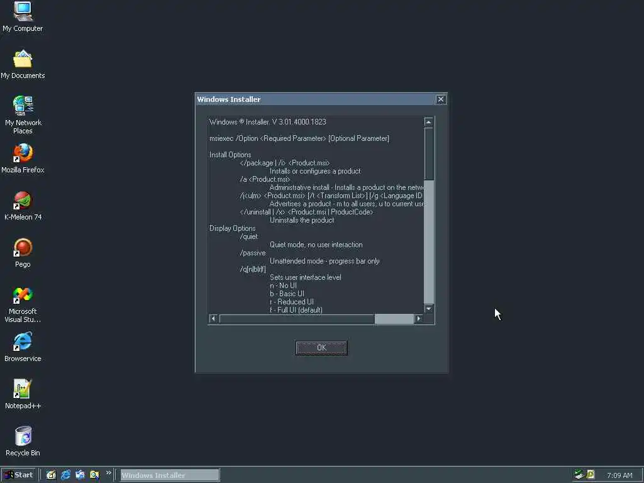Click the '/a <Product.msi>' option line
This screenshot has width=644, height=483.
point(265,179)
